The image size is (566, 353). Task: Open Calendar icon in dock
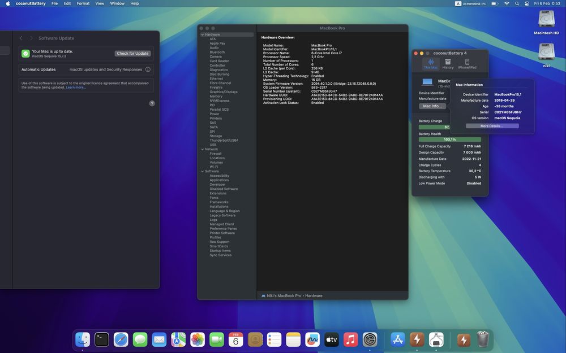[x=235, y=339]
